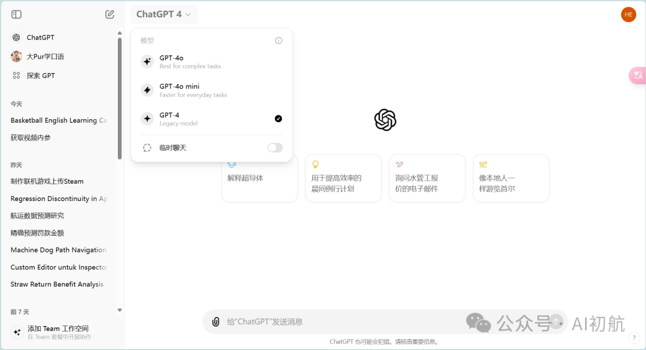Pick GPT-4o mini from the model menu

click(211, 90)
